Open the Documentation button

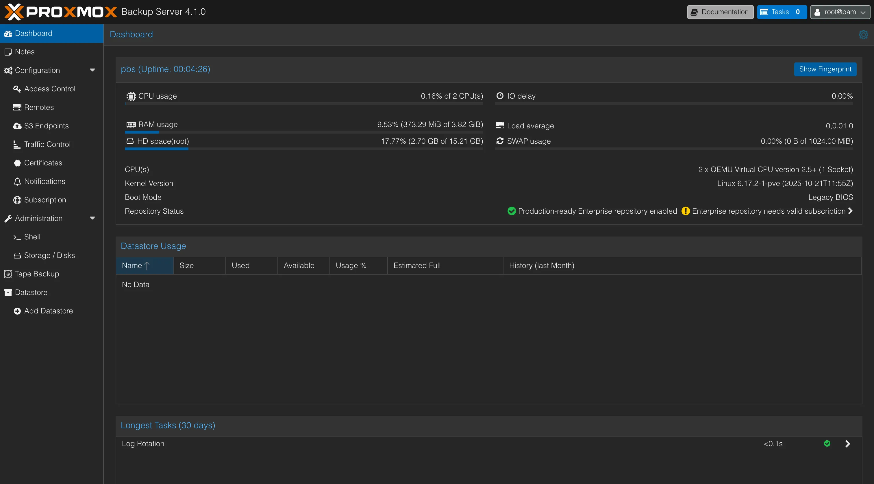point(720,12)
